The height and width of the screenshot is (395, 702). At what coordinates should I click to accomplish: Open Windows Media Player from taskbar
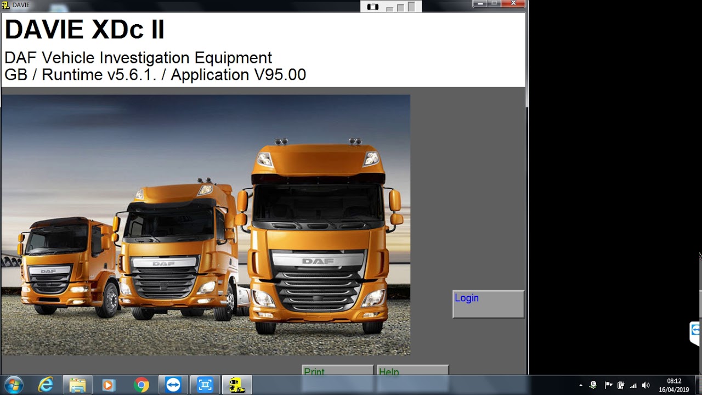pos(109,385)
